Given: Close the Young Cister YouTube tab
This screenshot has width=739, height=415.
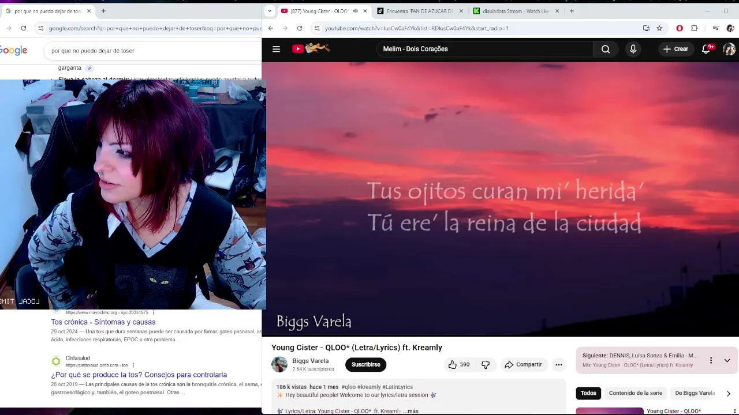Looking at the screenshot, I should [365, 11].
